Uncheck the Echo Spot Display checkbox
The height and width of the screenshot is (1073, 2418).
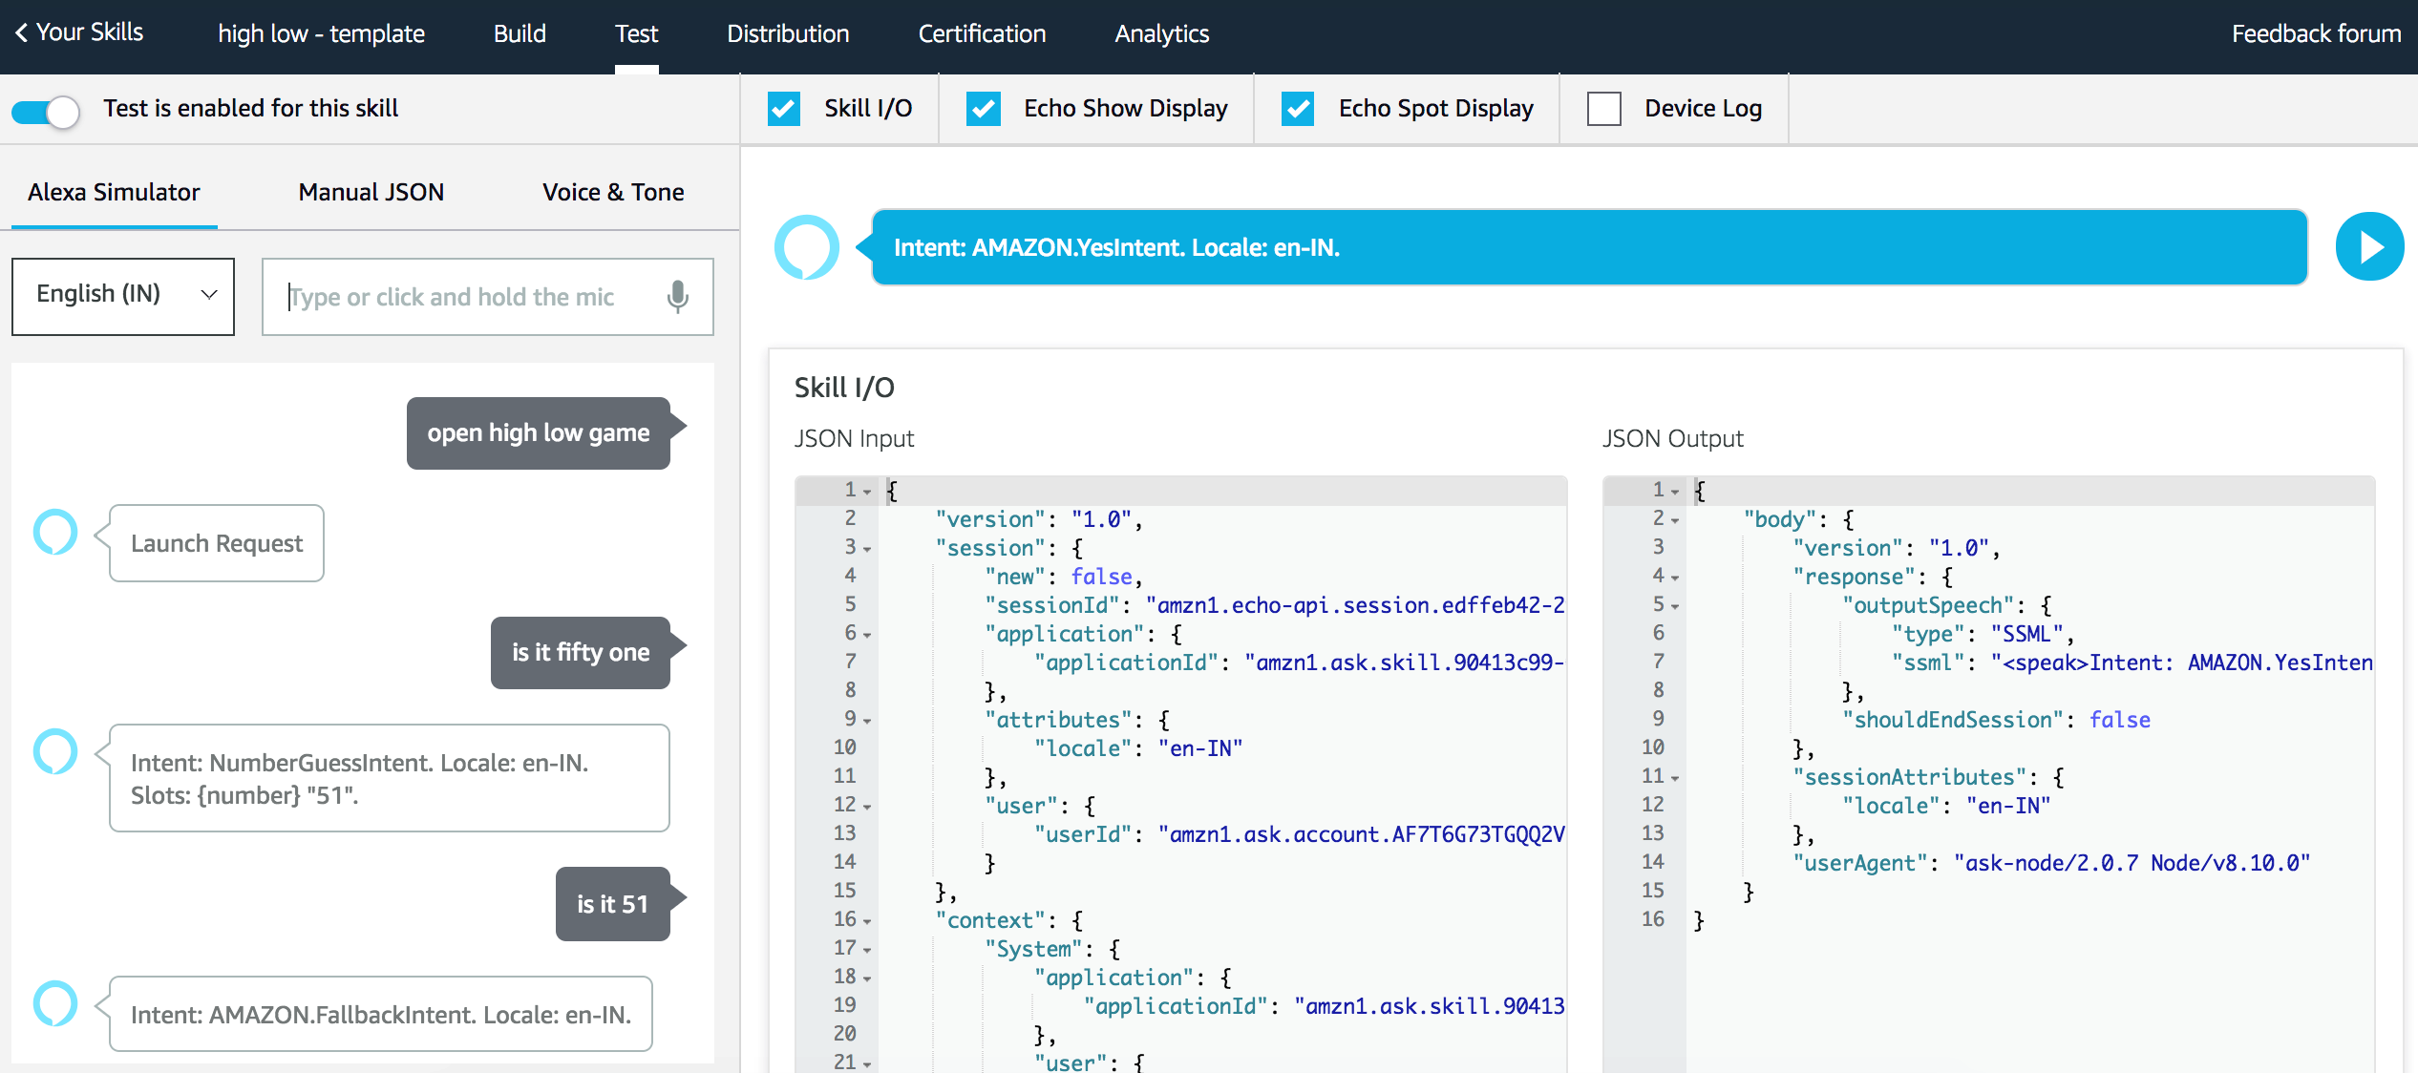pos(1297,109)
